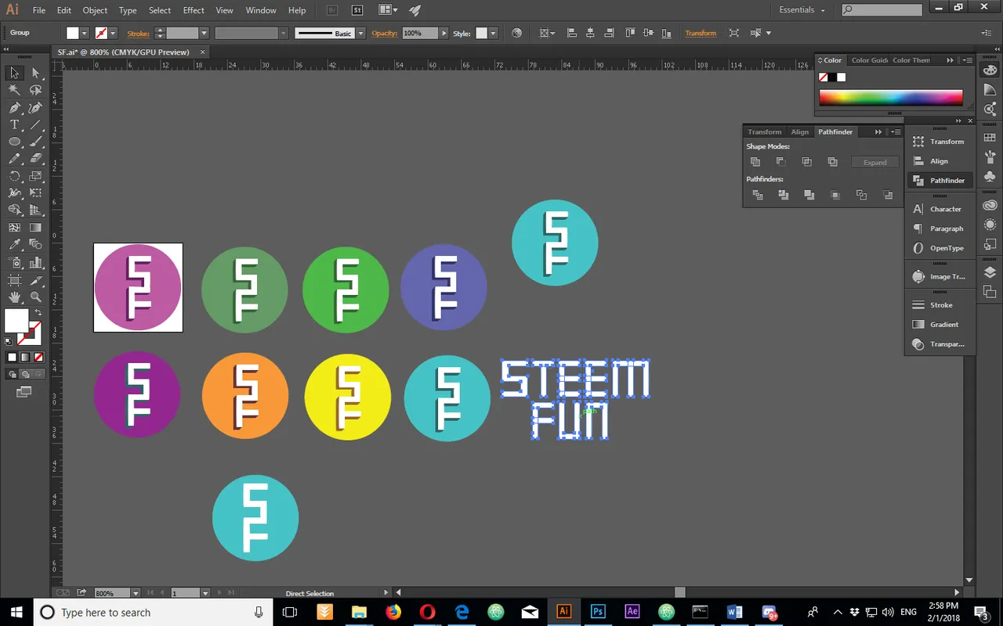1003x626 pixels.
Task: Open the Pathfinder panel flyout menu
Action: tap(896, 131)
